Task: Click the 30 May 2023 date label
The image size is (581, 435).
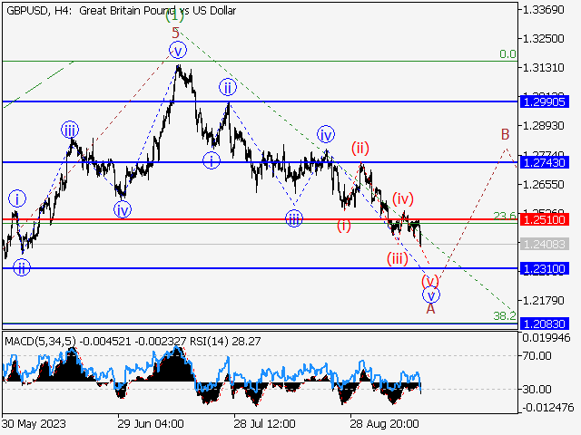Action: point(34,424)
